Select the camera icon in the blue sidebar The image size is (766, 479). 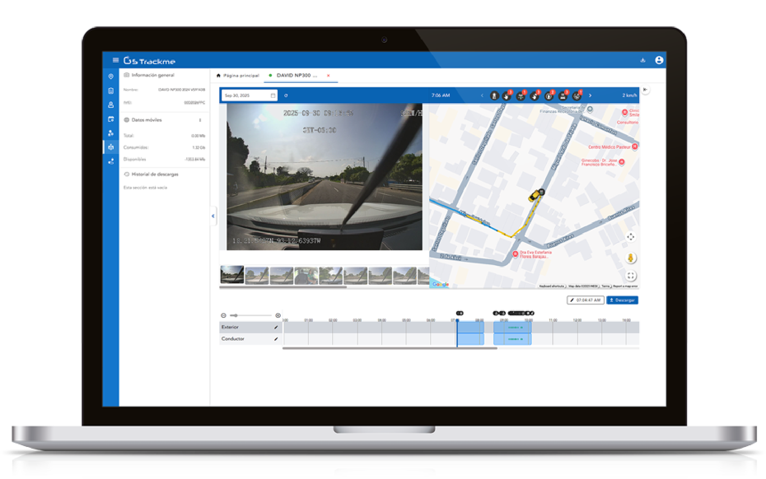[x=111, y=147]
